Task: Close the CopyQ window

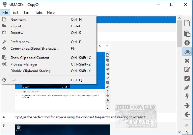Action: click(x=185, y=5)
